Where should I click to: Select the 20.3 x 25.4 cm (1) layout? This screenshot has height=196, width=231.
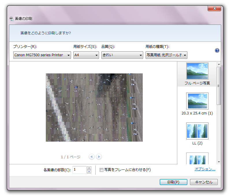[197, 104]
